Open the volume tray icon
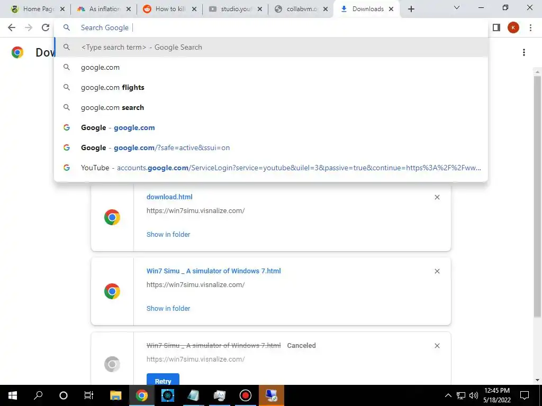This screenshot has width=542, height=406. point(474,395)
